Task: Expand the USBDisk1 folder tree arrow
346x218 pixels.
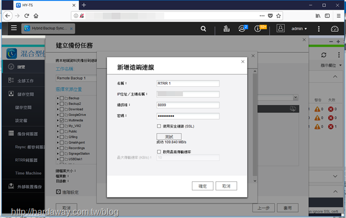Action: click(x=58, y=159)
